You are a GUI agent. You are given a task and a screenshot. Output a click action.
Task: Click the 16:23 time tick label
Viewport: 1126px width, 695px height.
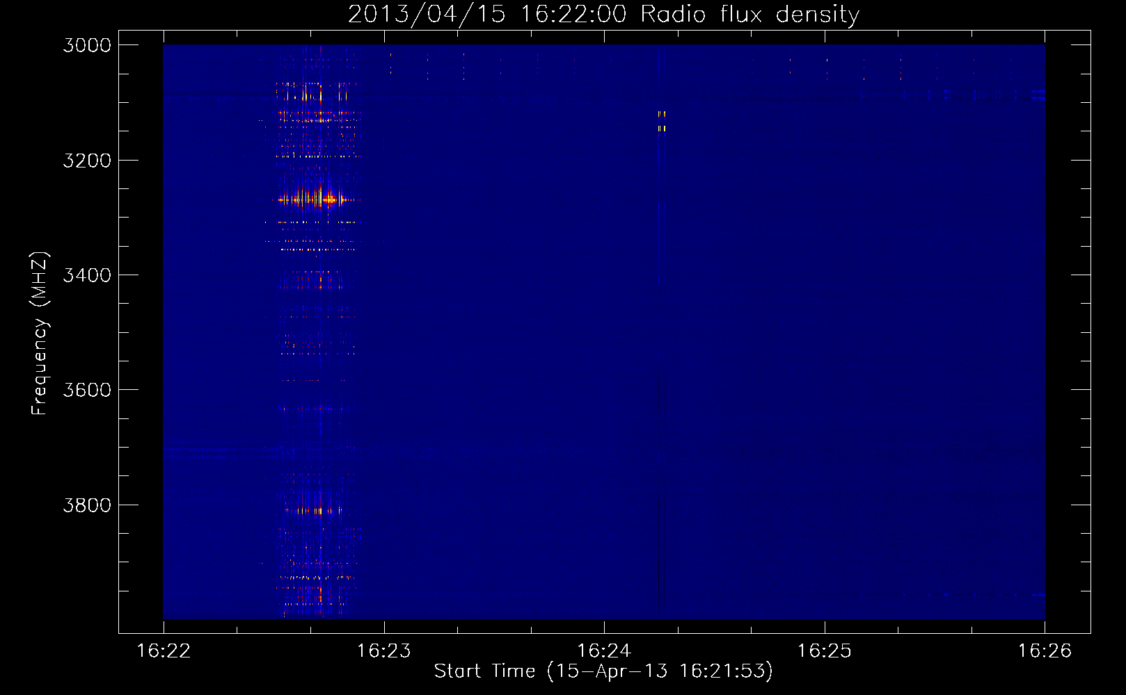tap(383, 651)
